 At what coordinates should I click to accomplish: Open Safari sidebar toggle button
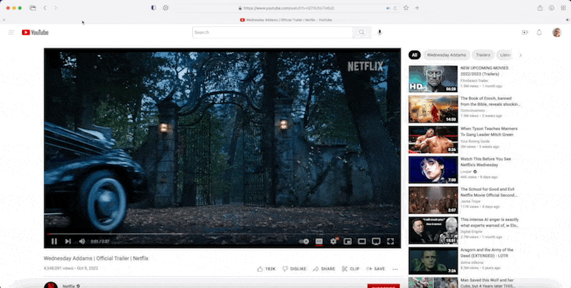32,8
